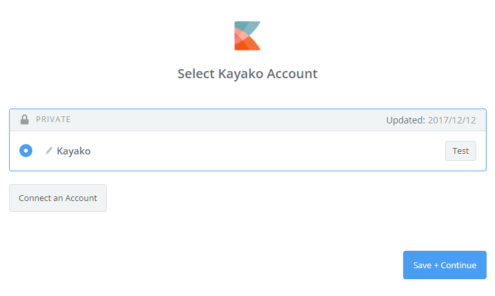Screen dimensions: 495x296
Task: Click the Select Kayako Account heading
Action: (247, 74)
